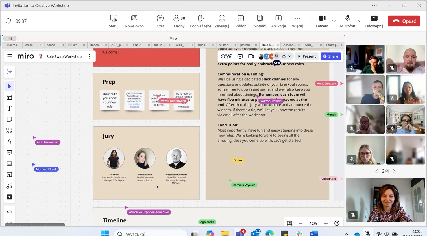Viewport: 427px width, 236px height.
Task: Toggle the Teams microphone mute
Action: [347, 21]
